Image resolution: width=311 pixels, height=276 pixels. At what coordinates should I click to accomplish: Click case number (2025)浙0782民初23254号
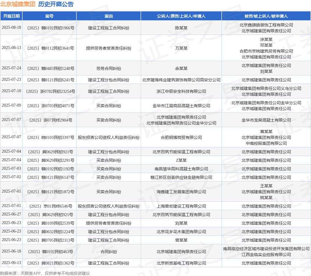point(51,91)
